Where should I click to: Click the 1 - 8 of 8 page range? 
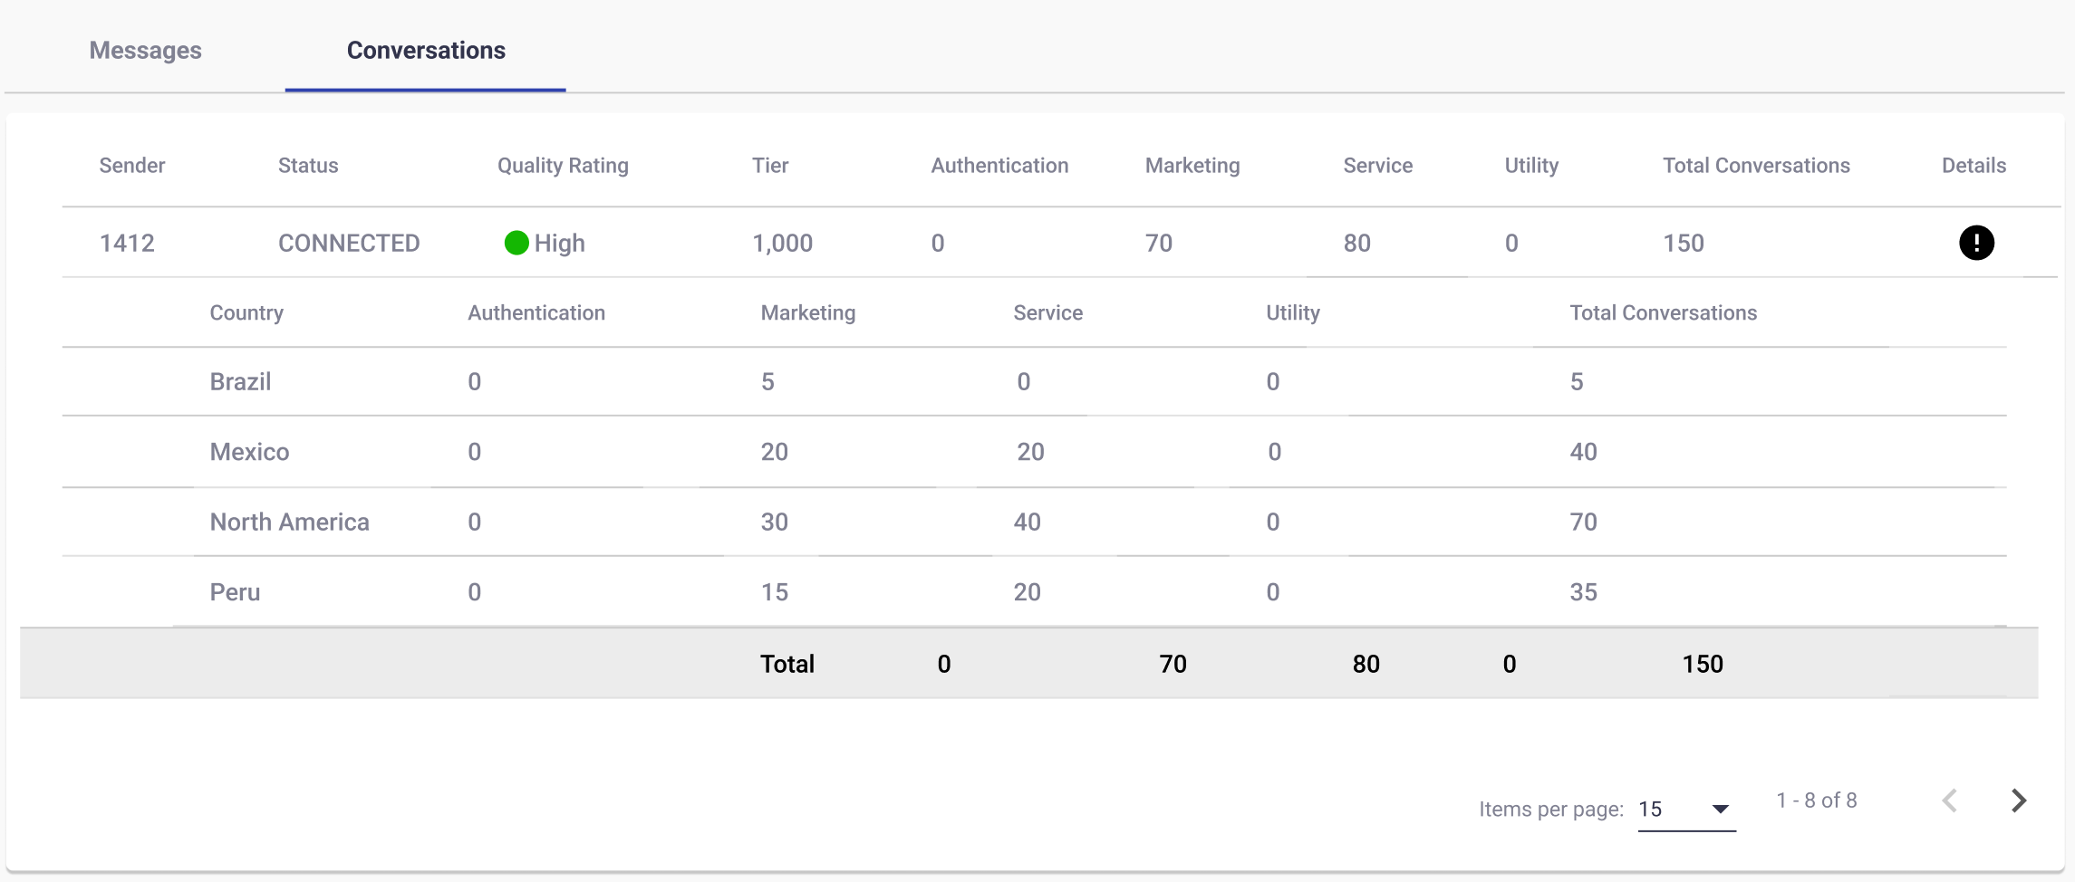[1816, 801]
